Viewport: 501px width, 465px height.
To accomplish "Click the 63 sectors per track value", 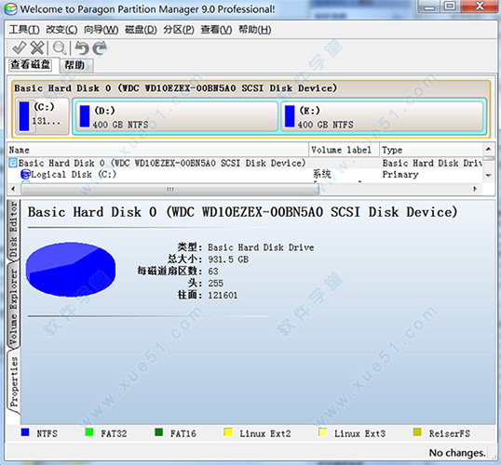I will tap(213, 272).
